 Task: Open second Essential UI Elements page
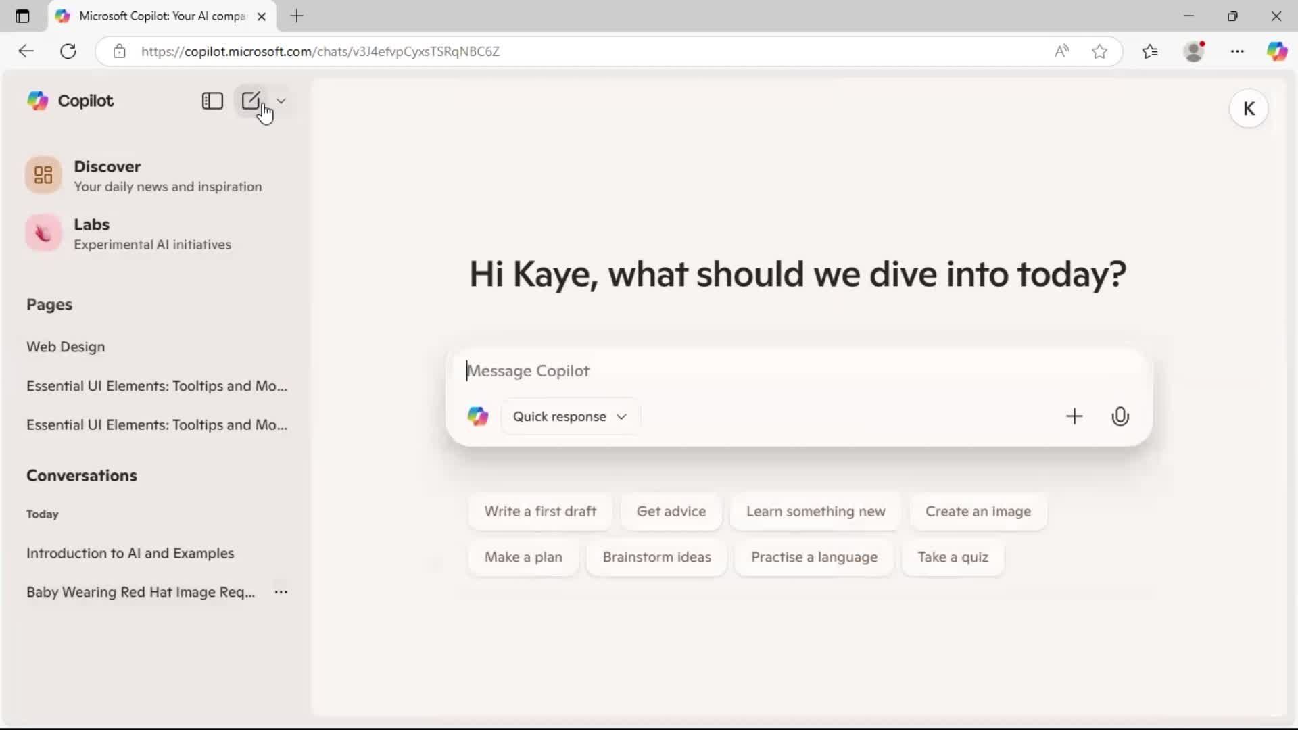coord(157,425)
